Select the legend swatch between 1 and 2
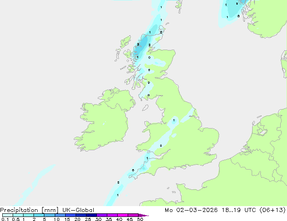Viewport: 287px width, 221px height. 29,215
